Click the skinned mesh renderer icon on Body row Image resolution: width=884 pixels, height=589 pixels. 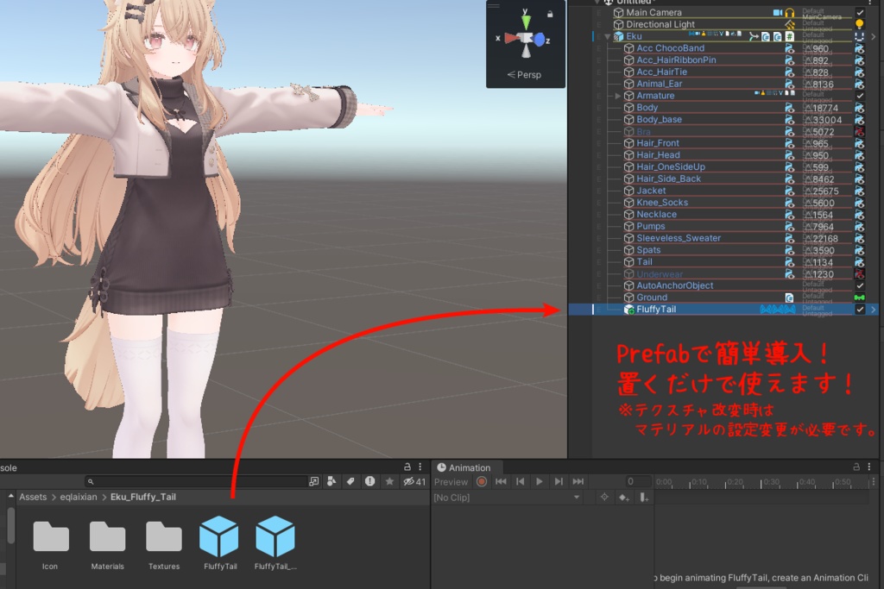pyautogui.click(x=789, y=108)
